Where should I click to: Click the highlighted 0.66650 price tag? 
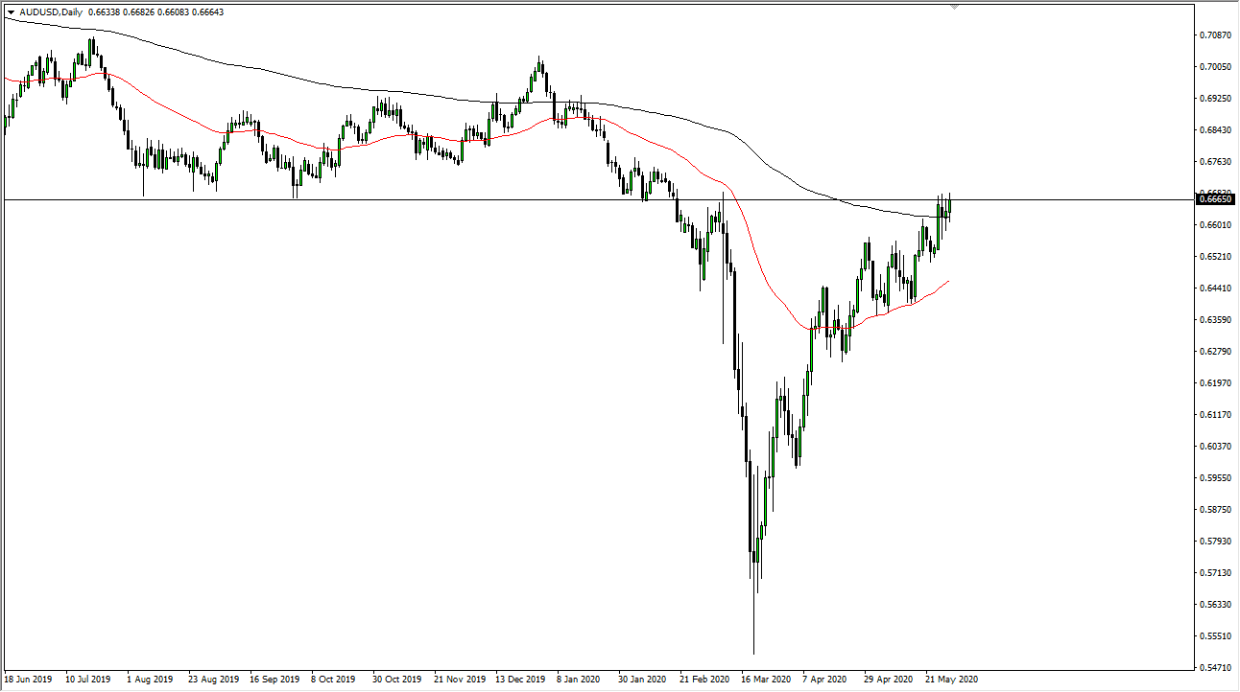point(1215,199)
